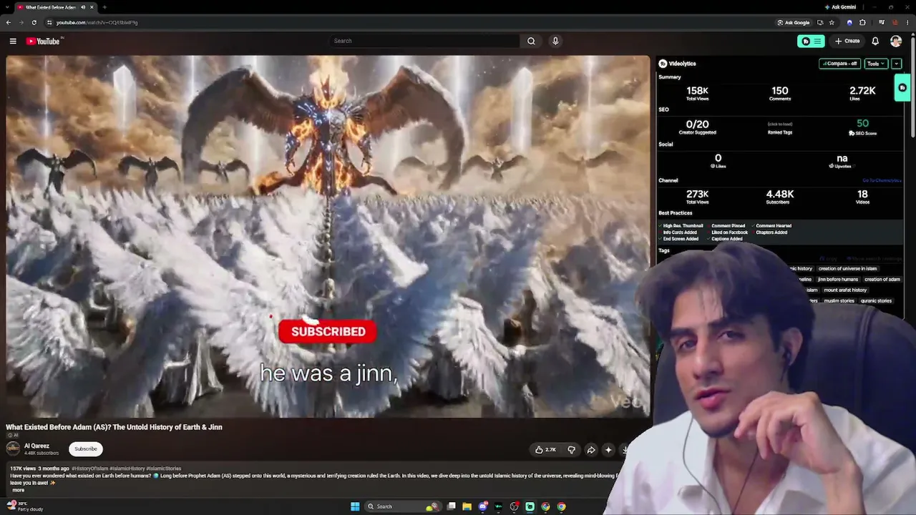This screenshot has width=916, height=515.
Task: Open the Al Qareez channel name link
Action: [36, 446]
